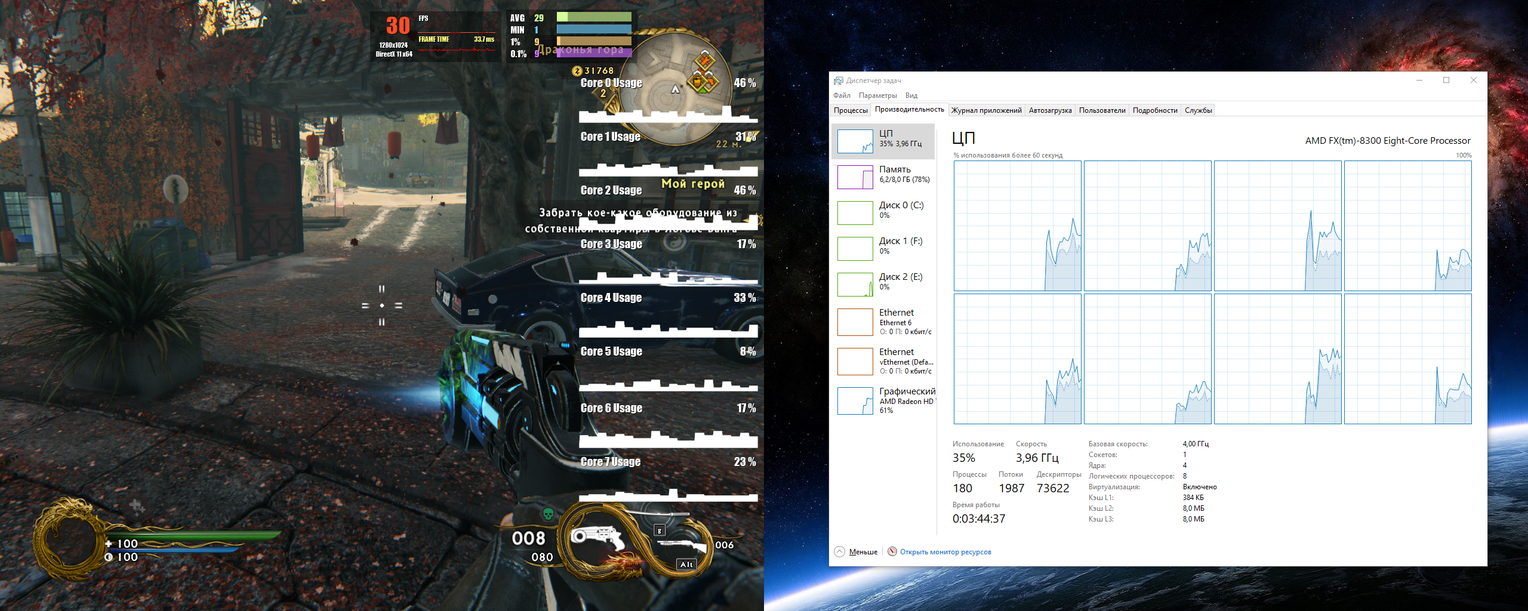Image resolution: width=1528 pixels, height=611 pixels.
Task: Open the Автозагрузка tab
Action: pyautogui.click(x=1050, y=110)
